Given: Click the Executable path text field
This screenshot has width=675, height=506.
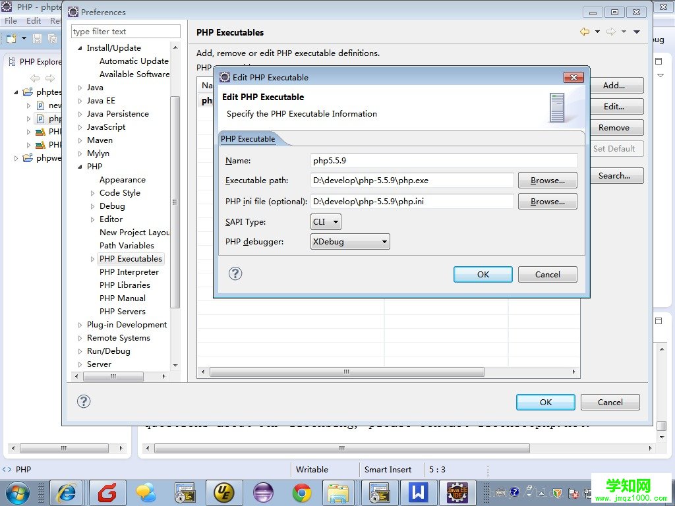Looking at the screenshot, I should 412,181.
